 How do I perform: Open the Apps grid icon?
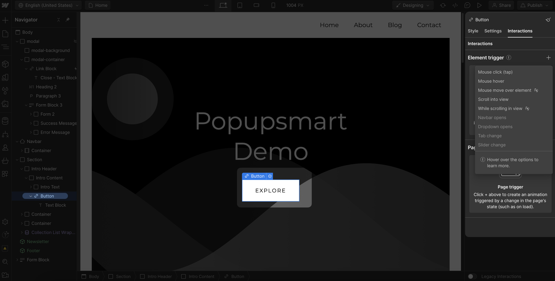click(x=5, y=174)
